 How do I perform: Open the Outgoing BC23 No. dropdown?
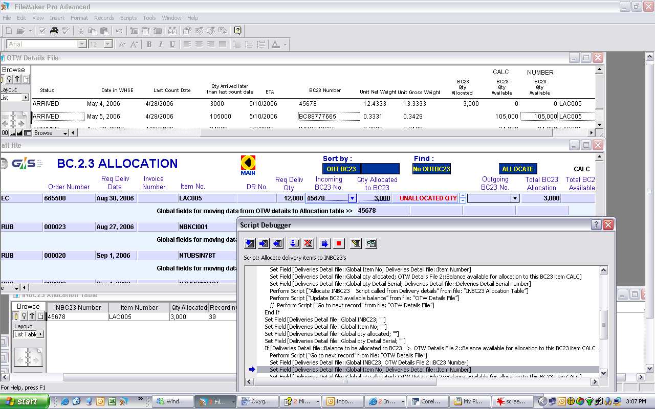point(515,198)
